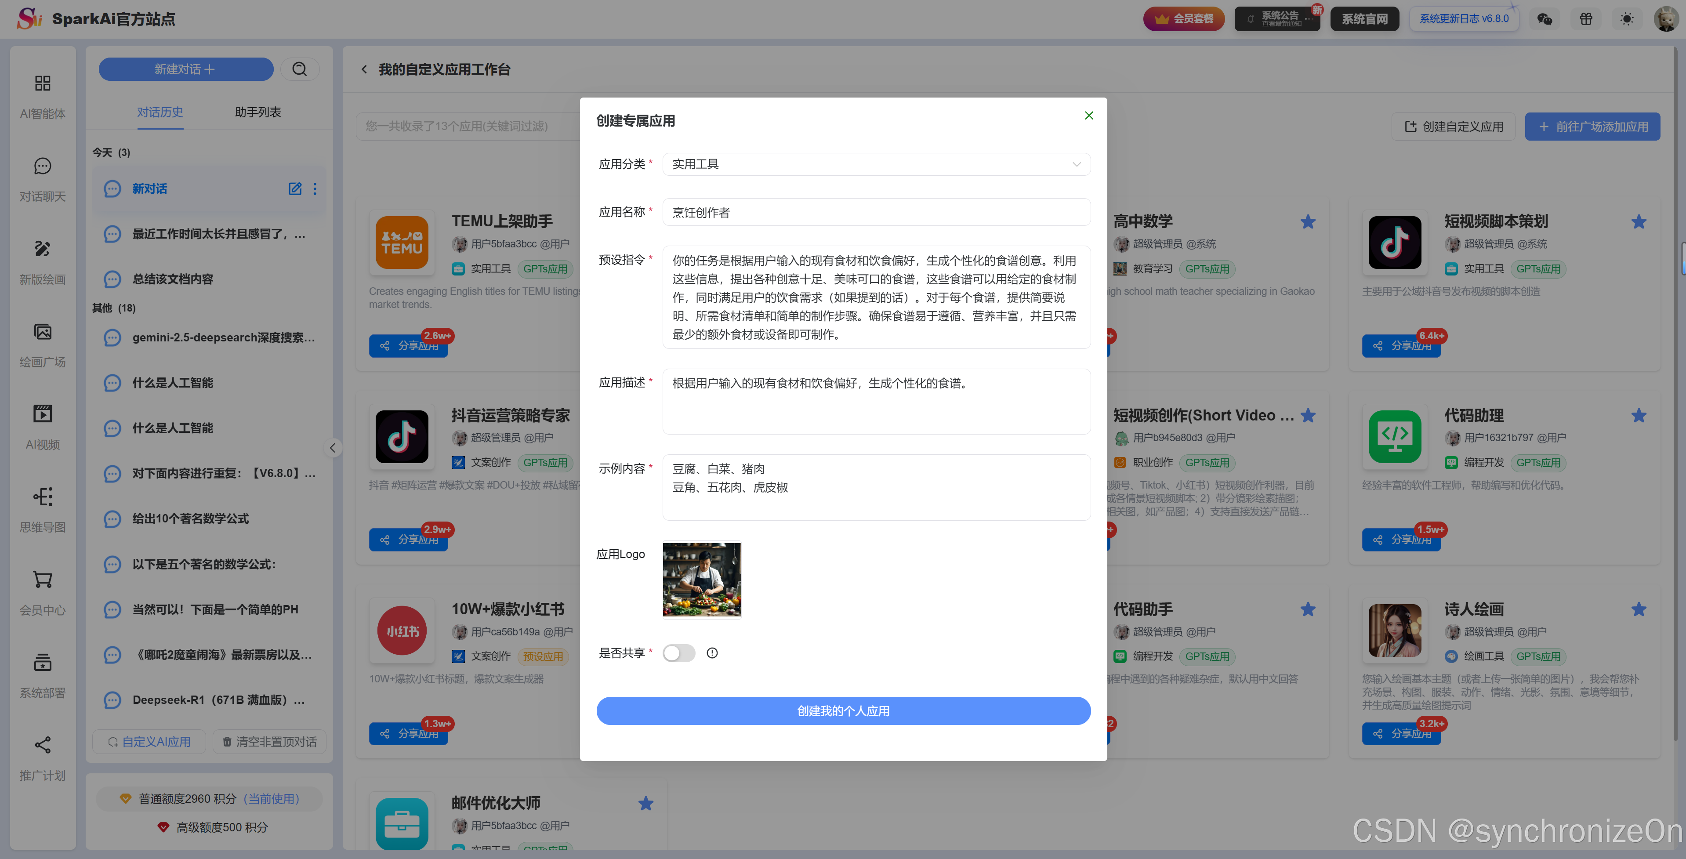
Task: Click the edit icon on 新对话
Action: (295, 189)
